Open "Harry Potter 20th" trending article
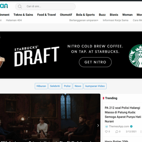142x142 pixels. coord(116,141)
